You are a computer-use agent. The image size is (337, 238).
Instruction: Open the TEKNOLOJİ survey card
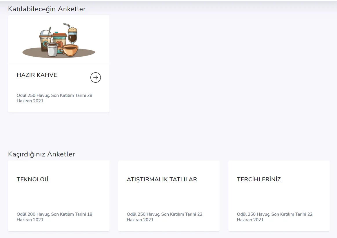(x=59, y=196)
